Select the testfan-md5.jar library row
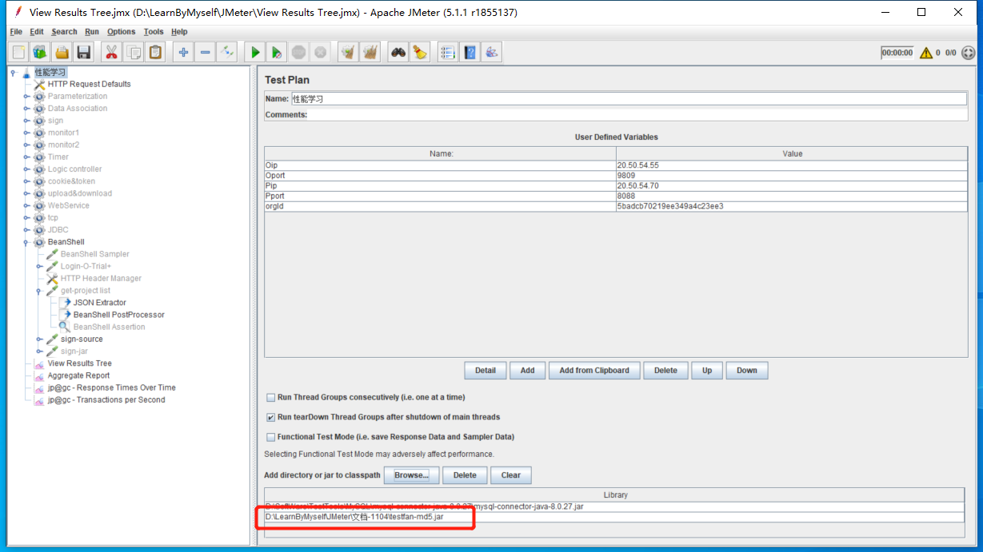983x552 pixels. [x=614, y=517]
